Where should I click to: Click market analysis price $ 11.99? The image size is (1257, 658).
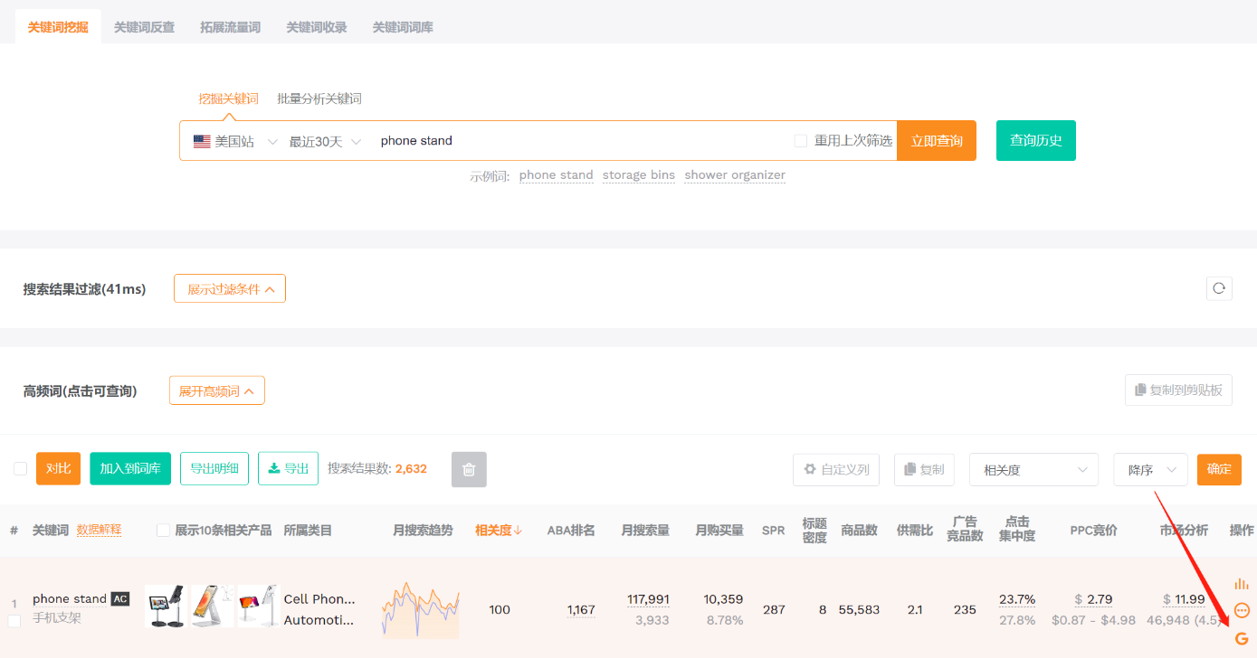tap(1184, 599)
